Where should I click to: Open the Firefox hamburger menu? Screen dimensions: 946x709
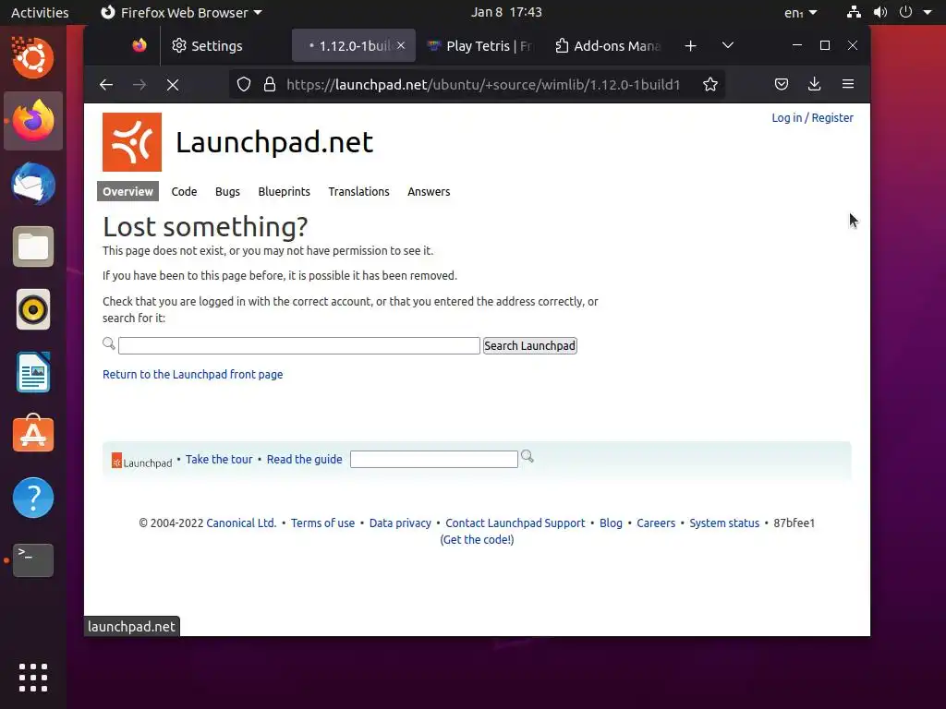848,84
